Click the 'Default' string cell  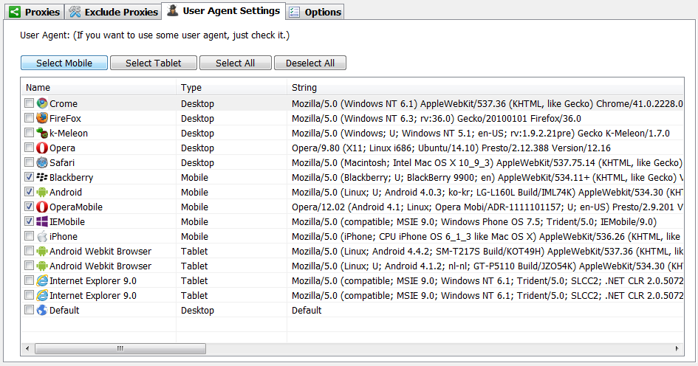(307, 310)
